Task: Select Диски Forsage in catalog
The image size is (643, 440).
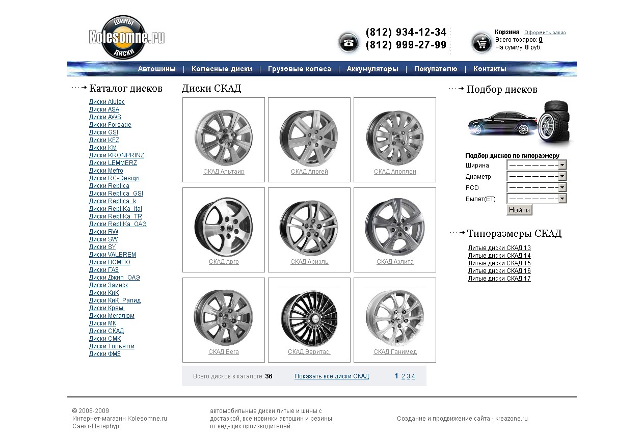Action: pyautogui.click(x=110, y=125)
